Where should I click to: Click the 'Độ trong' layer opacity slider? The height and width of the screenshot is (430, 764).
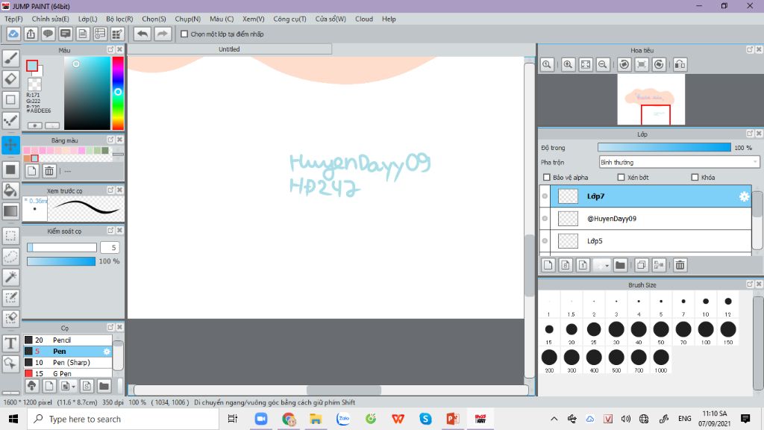click(x=664, y=148)
